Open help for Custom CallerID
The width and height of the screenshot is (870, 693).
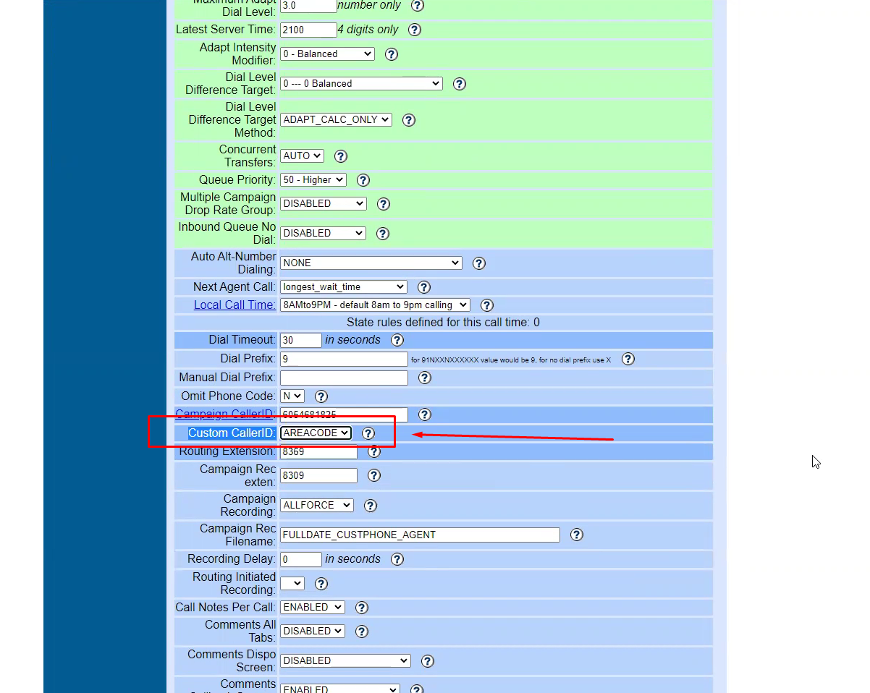click(368, 433)
